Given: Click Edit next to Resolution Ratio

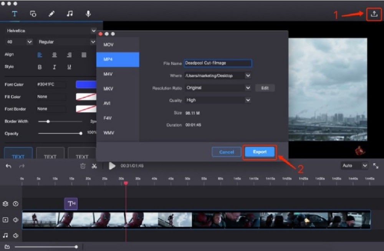Looking at the screenshot, I should tap(265, 88).
